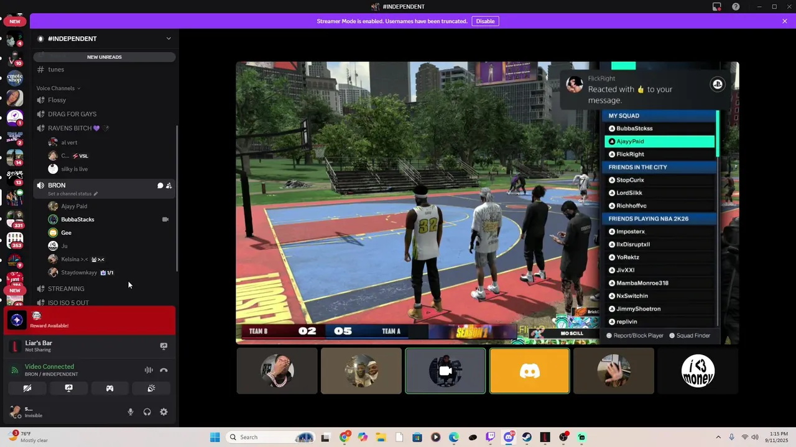The image size is (796, 447).
Task: Focus the orange Discord logo participant tile
Action: [529, 371]
